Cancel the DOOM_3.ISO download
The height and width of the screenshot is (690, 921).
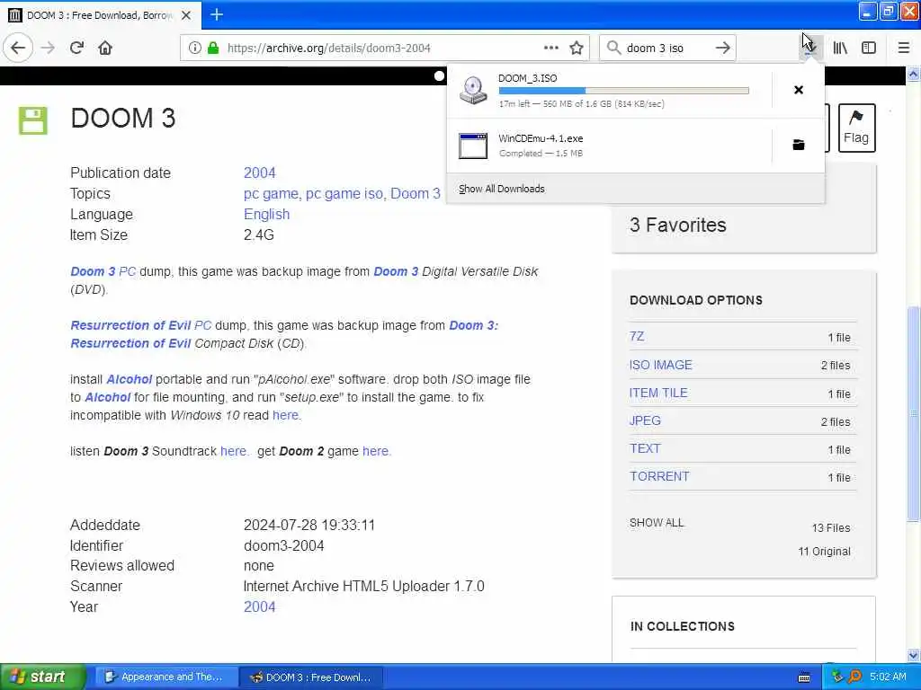(x=799, y=90)
